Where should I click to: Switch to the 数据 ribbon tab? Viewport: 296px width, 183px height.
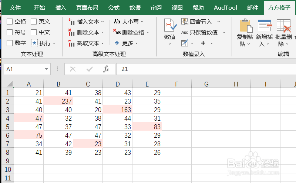pos(135,7)
